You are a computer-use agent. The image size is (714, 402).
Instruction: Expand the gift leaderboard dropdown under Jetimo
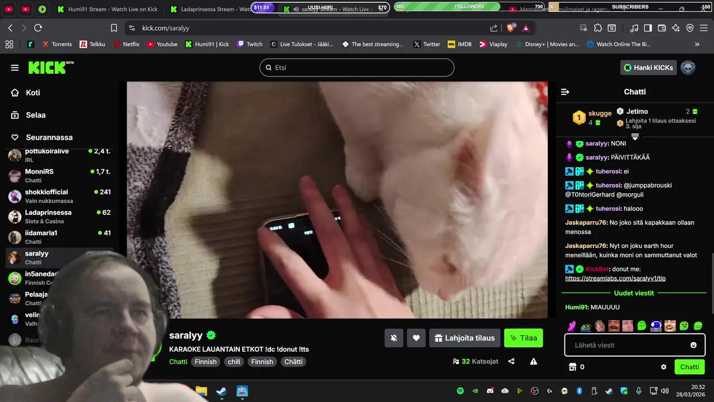pos(635,137)
